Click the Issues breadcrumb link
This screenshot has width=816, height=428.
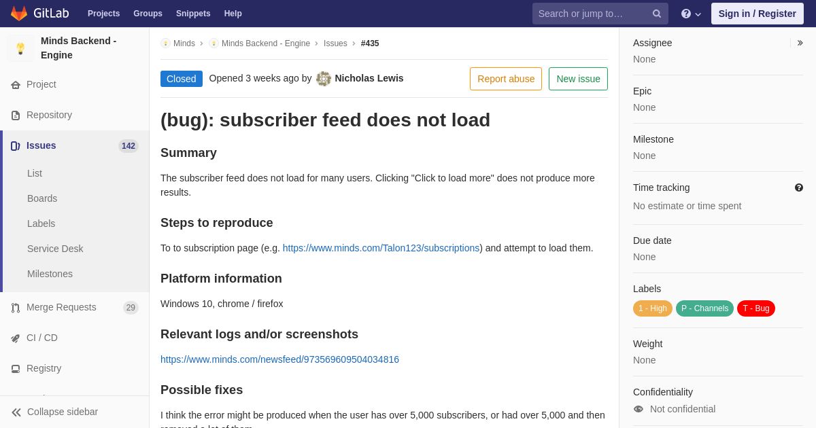point(335,43)
